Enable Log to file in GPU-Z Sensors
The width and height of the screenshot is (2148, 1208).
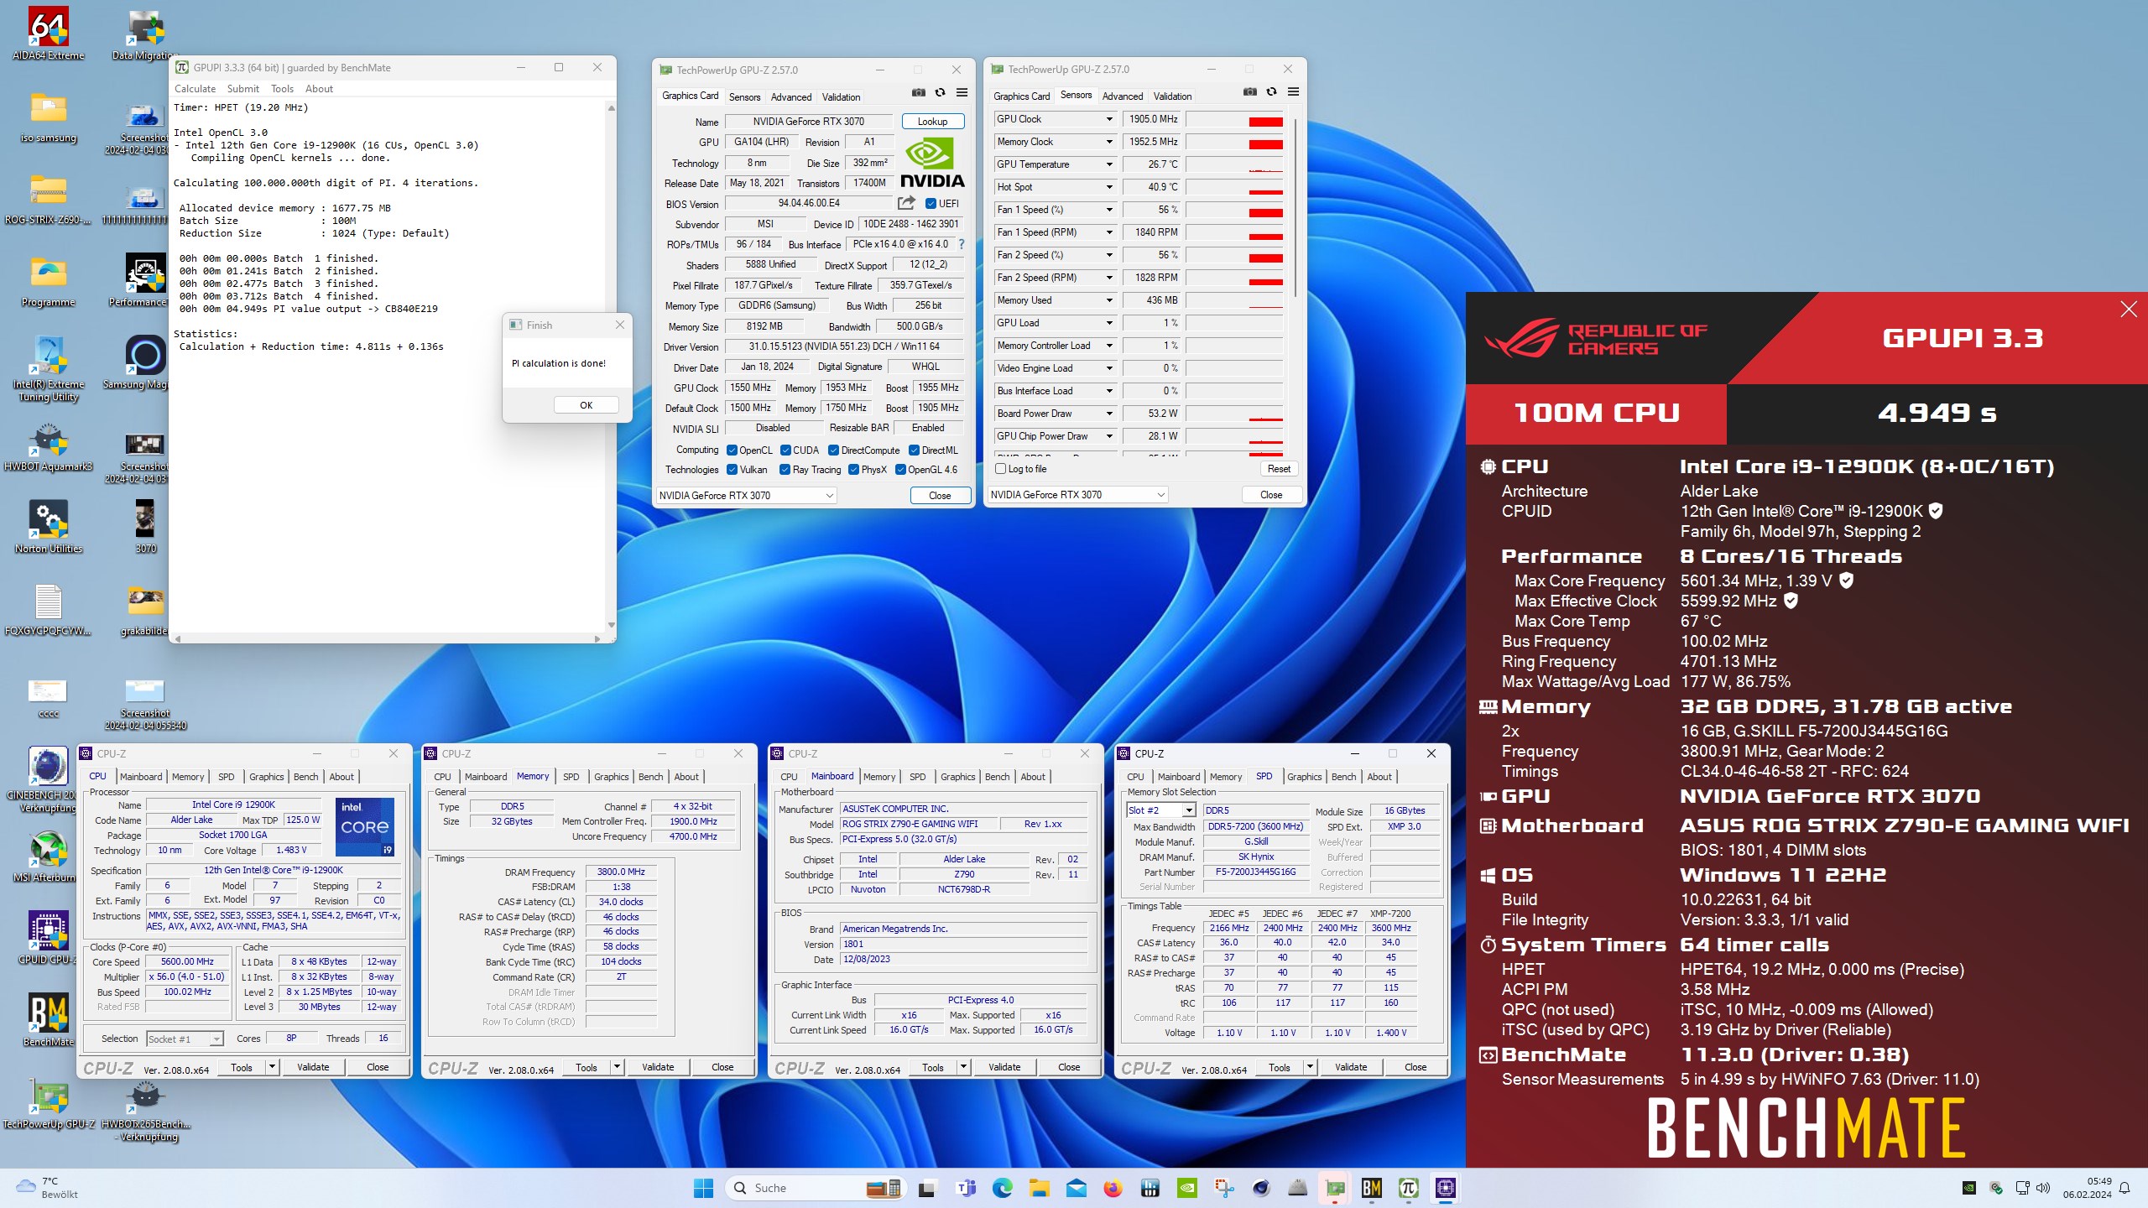click(1000, 469)
